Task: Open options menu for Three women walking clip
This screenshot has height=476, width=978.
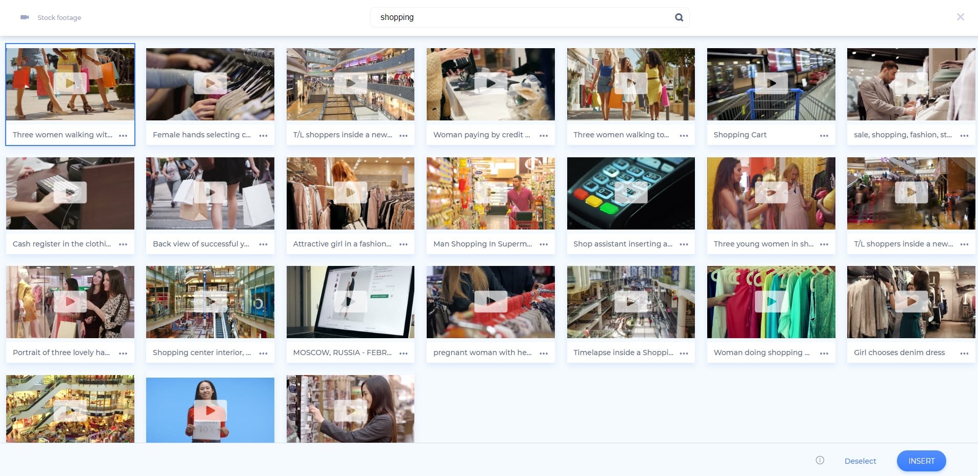Action: point(123,135)
